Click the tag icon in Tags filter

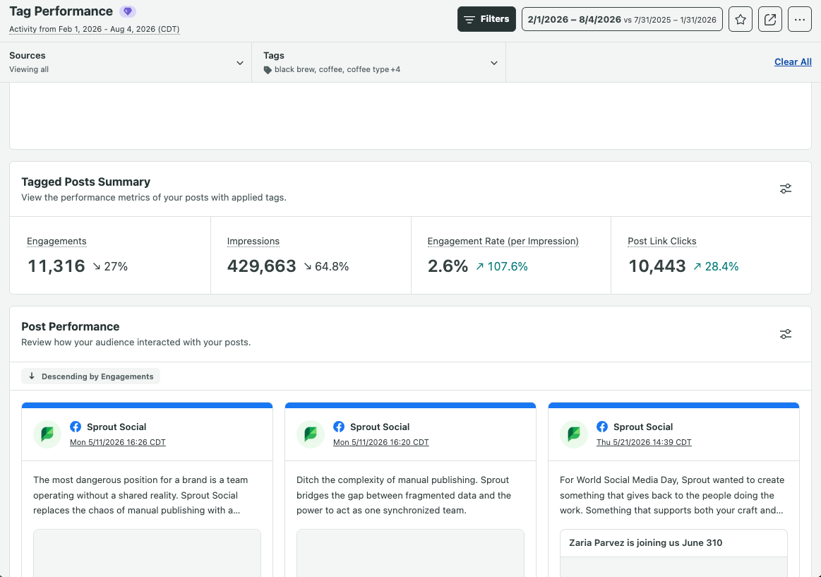[268, 70]
